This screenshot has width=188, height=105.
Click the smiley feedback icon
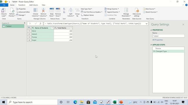[x=6, y=2]
